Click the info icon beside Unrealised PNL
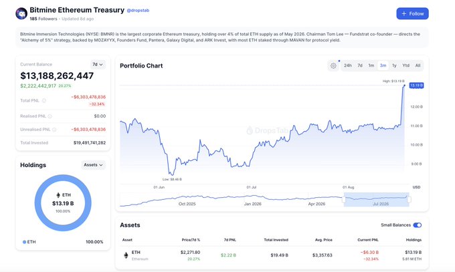Screen dimensions: 455x272 (x=54, y=130)
